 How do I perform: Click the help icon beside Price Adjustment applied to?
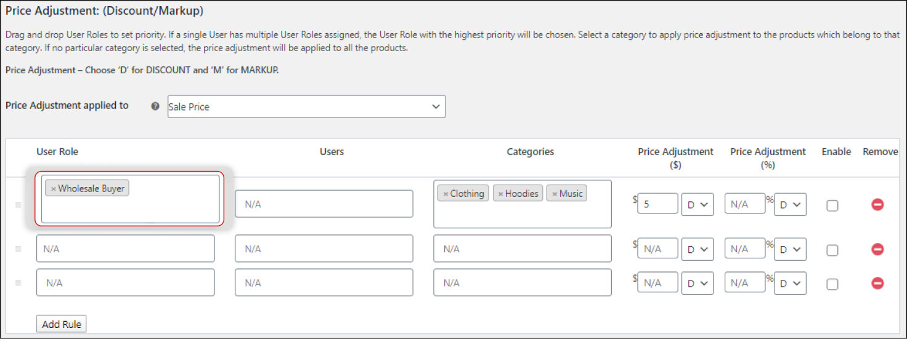(x=155, y=106)
